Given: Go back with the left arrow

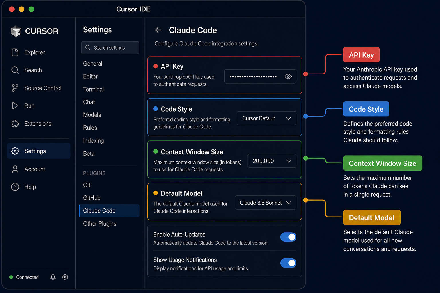Looking at the screenshot, I should 158,30.
